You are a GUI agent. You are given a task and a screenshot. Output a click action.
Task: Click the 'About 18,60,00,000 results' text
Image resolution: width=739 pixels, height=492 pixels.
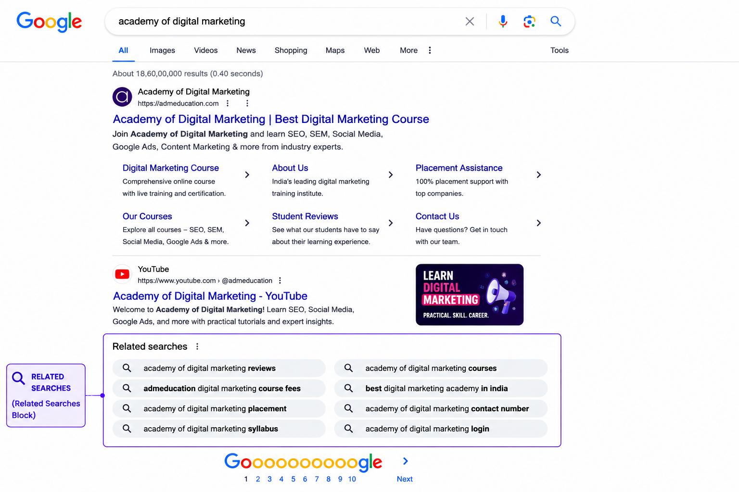[188, 74]
